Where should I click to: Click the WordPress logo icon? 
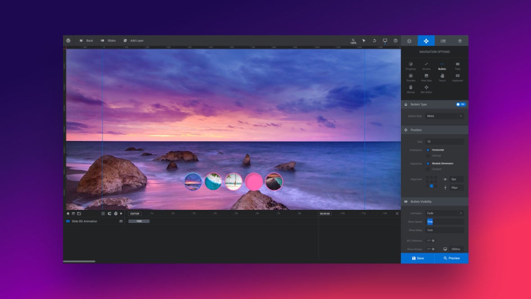pos(68,41)
